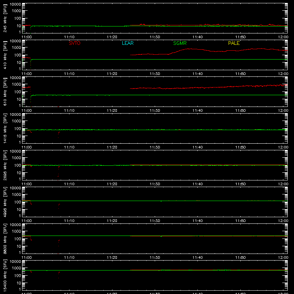Viewport: 294px width, 294px height.
Task: Select the 4995 MHz [SFU] axis title
Action: pos(5,202)
